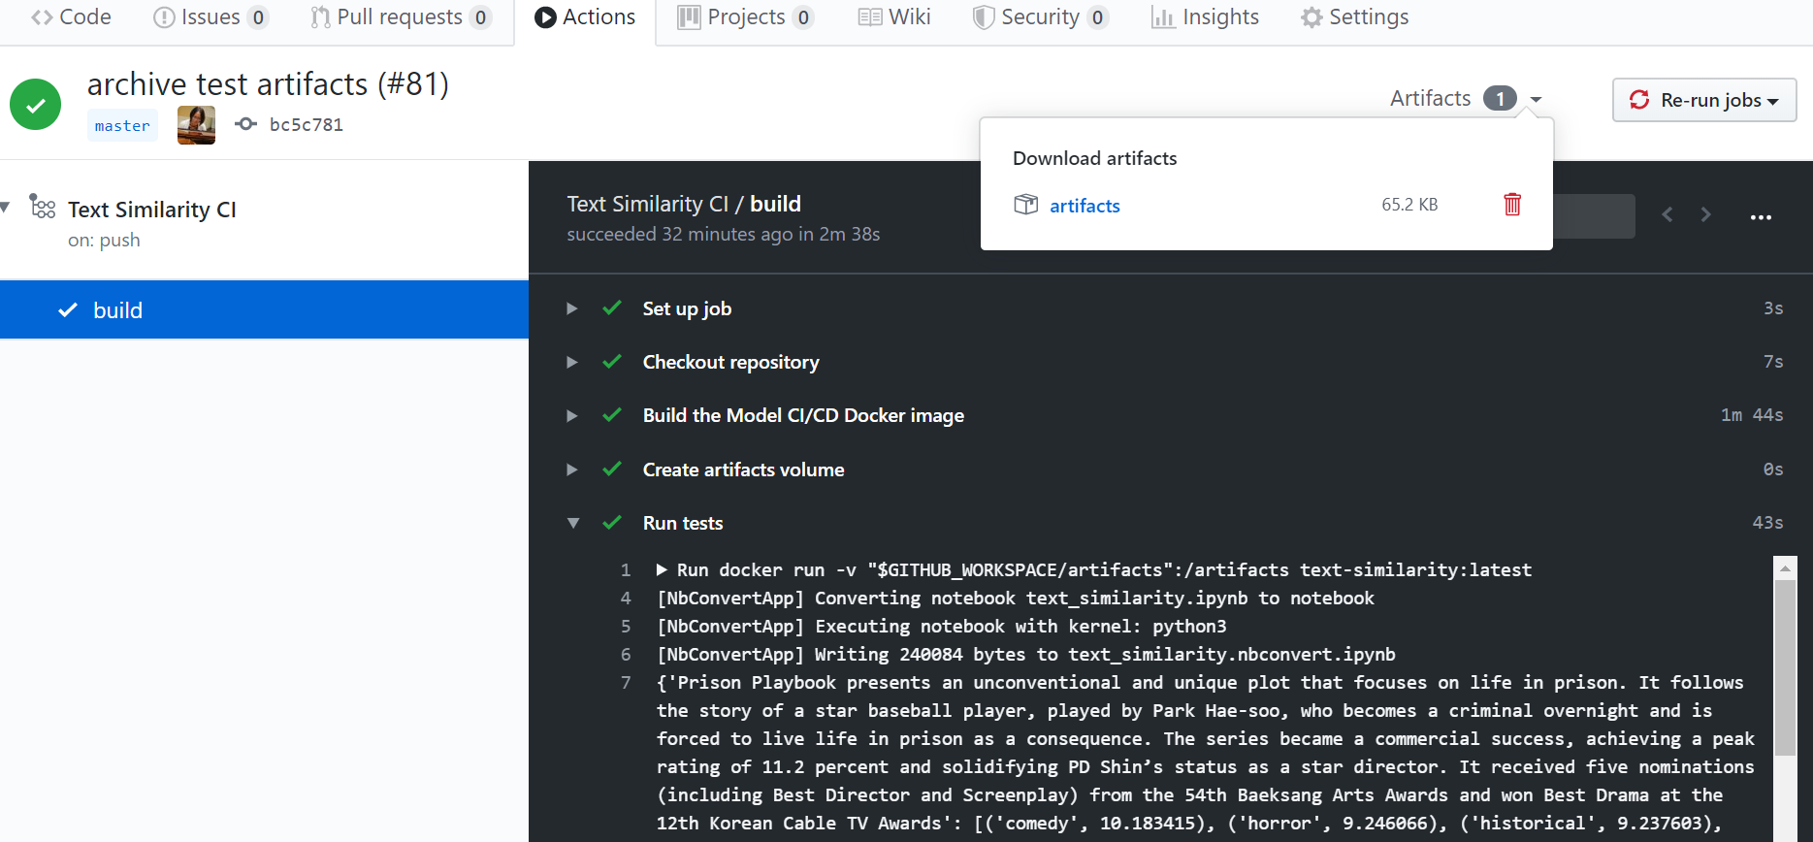Download the artifacts link
This screenshot has height=842, width=1813.
(x=1085, y=206)
